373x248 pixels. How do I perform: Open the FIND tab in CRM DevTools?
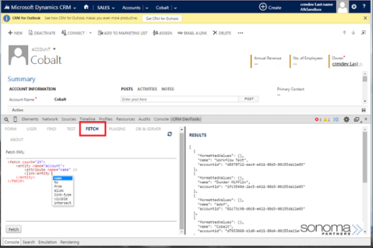tap(51, 129)
